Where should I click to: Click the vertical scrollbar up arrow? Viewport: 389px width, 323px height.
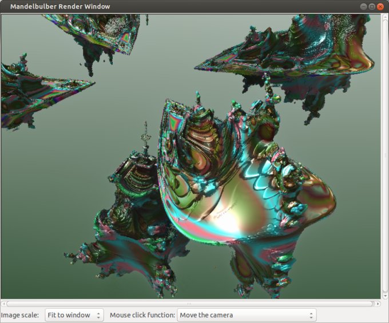tap(385, 17)
